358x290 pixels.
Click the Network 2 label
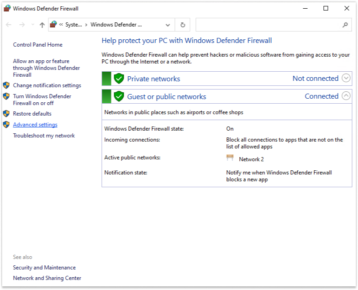pos(251,159)
